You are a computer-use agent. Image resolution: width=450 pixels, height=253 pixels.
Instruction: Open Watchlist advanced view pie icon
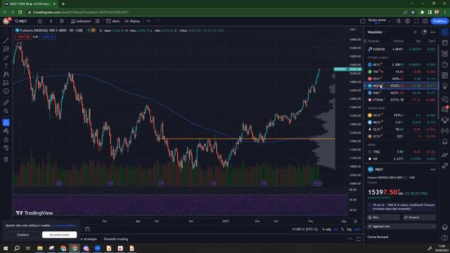coord(424,32)
